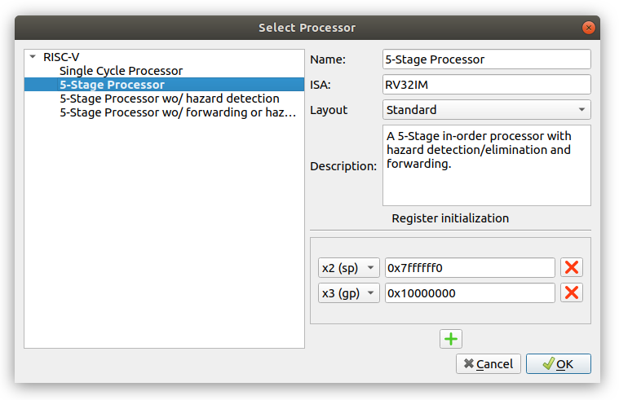Open the x3 (gp) register dropdown

[348, 293]
